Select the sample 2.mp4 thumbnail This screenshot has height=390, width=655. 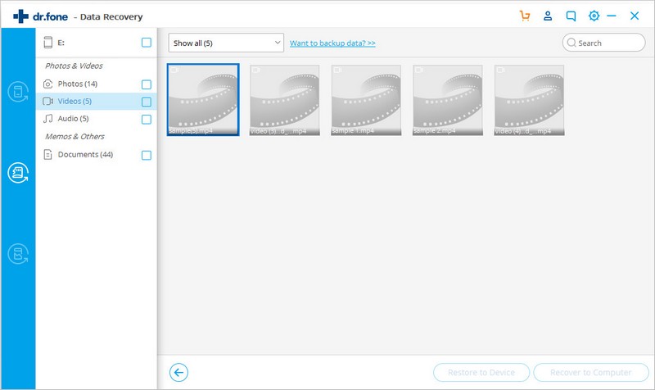447,100
